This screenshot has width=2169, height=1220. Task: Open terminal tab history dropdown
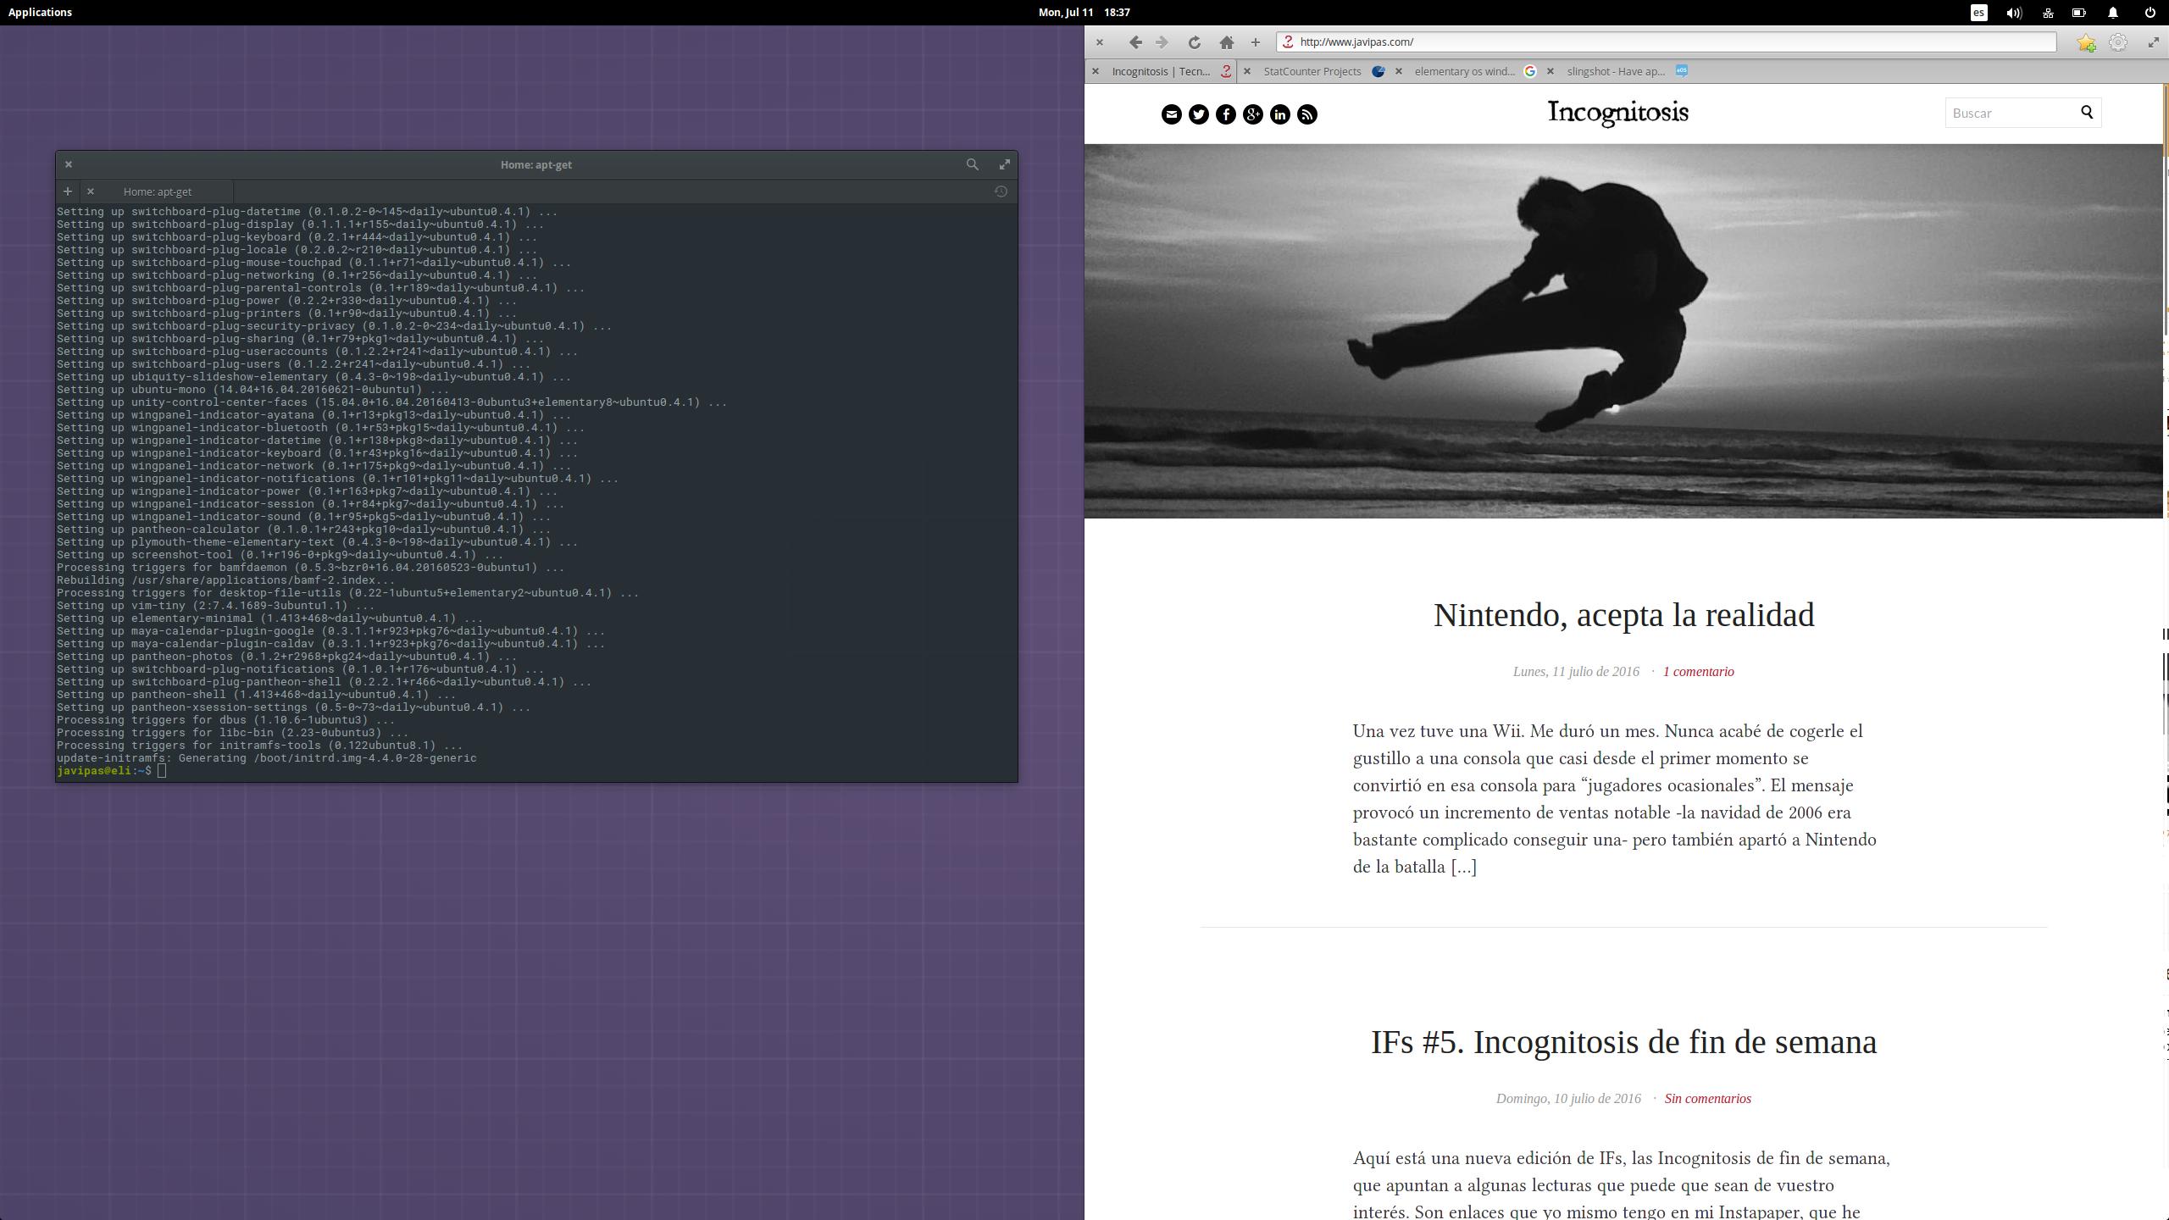tap(1001, 191)
